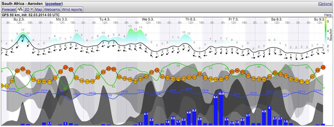Select the 'We 5.3.' day label
The image size is (334, 127).
point(148,19)
